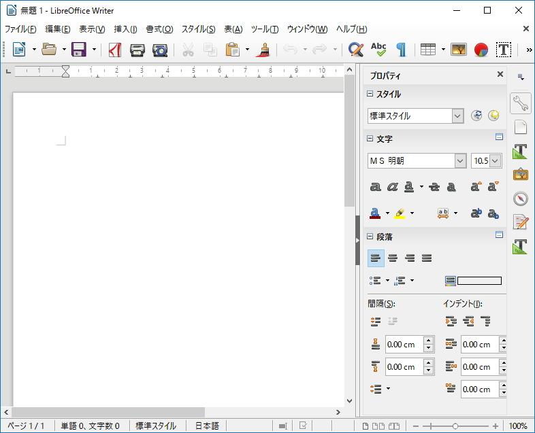Image resolution: width=535 pixels, height=433 pixels.
Task: Click the Save floppy disk icon
Action: click(79, 50)
